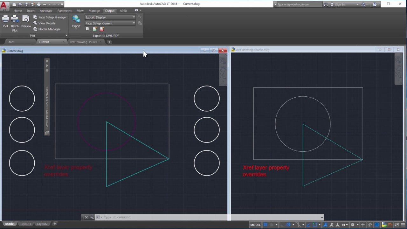Click the View Details button

point(46,23)
